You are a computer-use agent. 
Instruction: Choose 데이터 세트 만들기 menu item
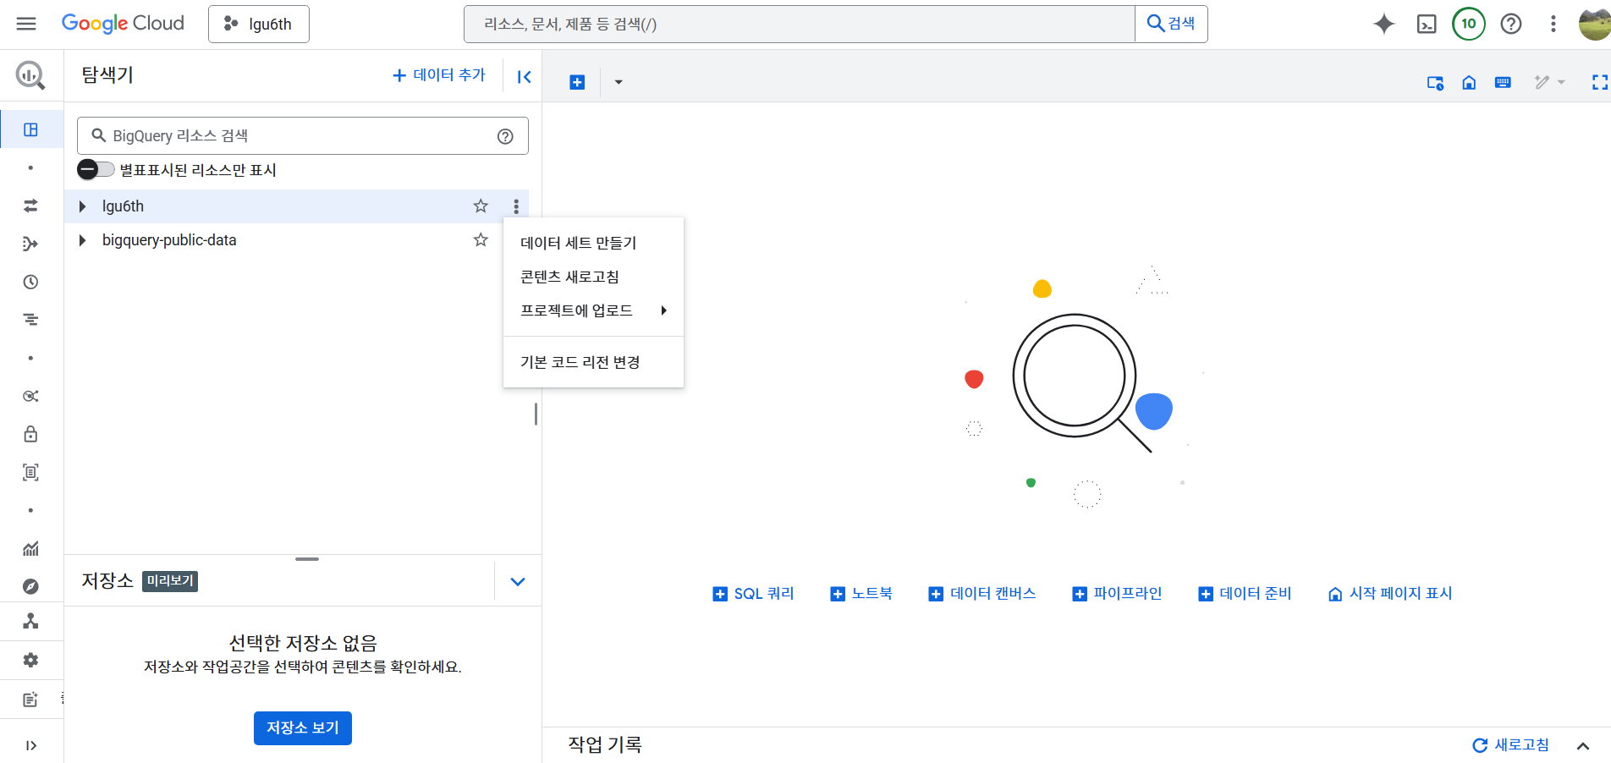(593, 243)
